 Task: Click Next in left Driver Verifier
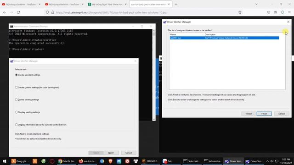(x=111, y=153)
